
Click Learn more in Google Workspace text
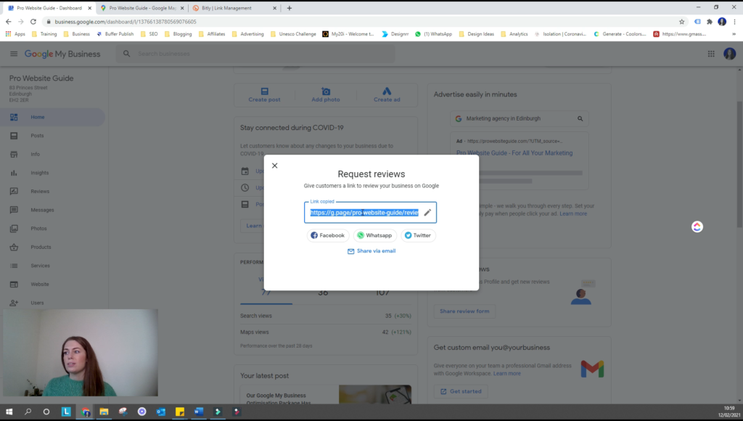506,373
